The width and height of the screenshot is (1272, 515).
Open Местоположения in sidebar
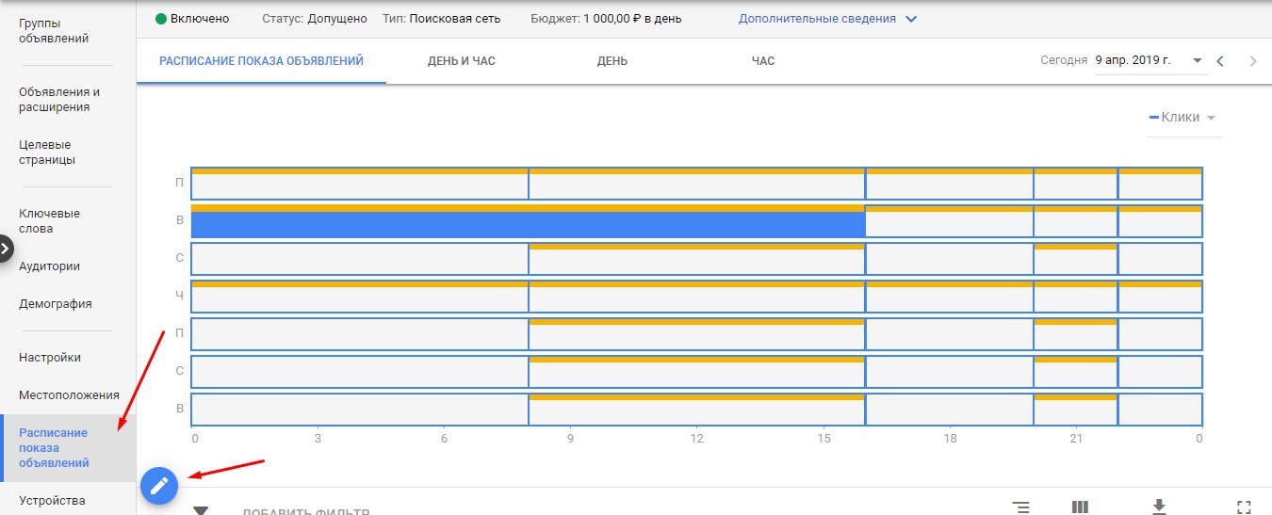(69, 395)
